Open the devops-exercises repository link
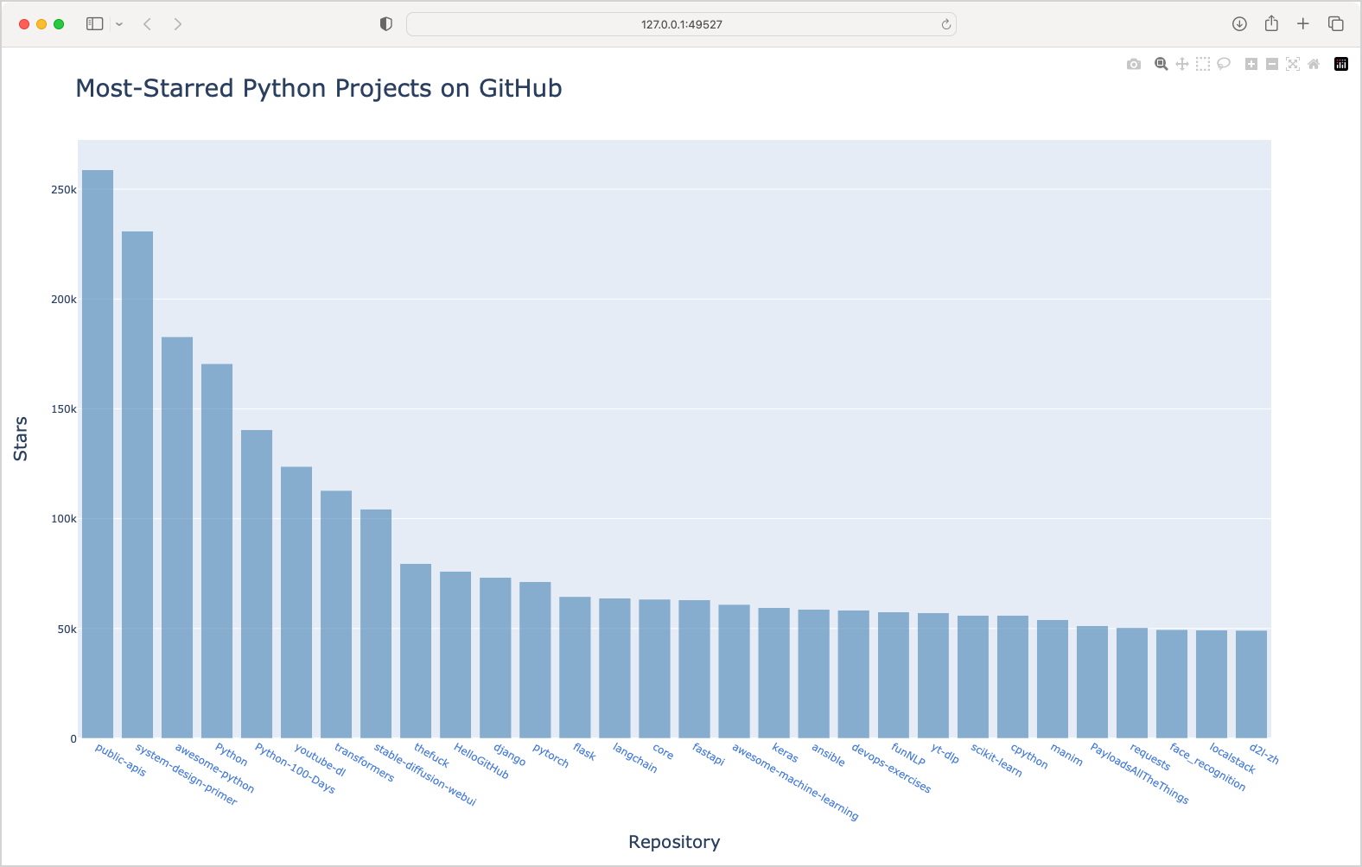The height and width of the screenshot is (867, 1362). [x=891, y=769]
